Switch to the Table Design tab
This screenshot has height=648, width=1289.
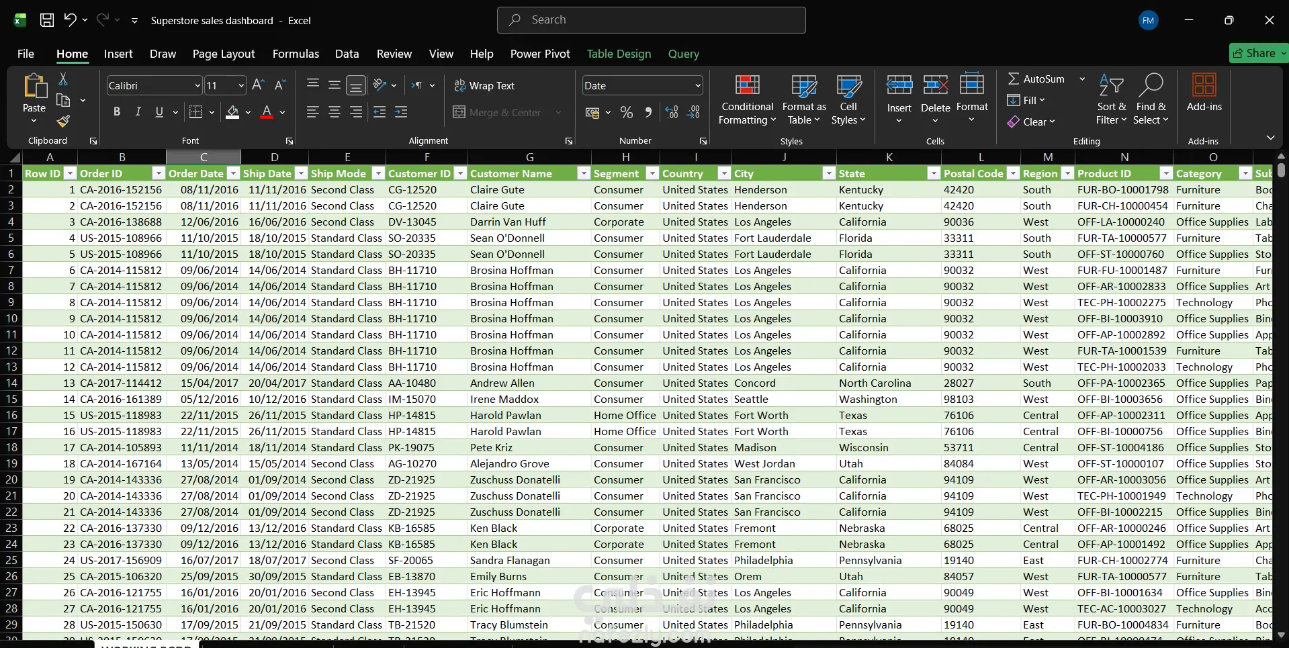[x=619, y=54]
